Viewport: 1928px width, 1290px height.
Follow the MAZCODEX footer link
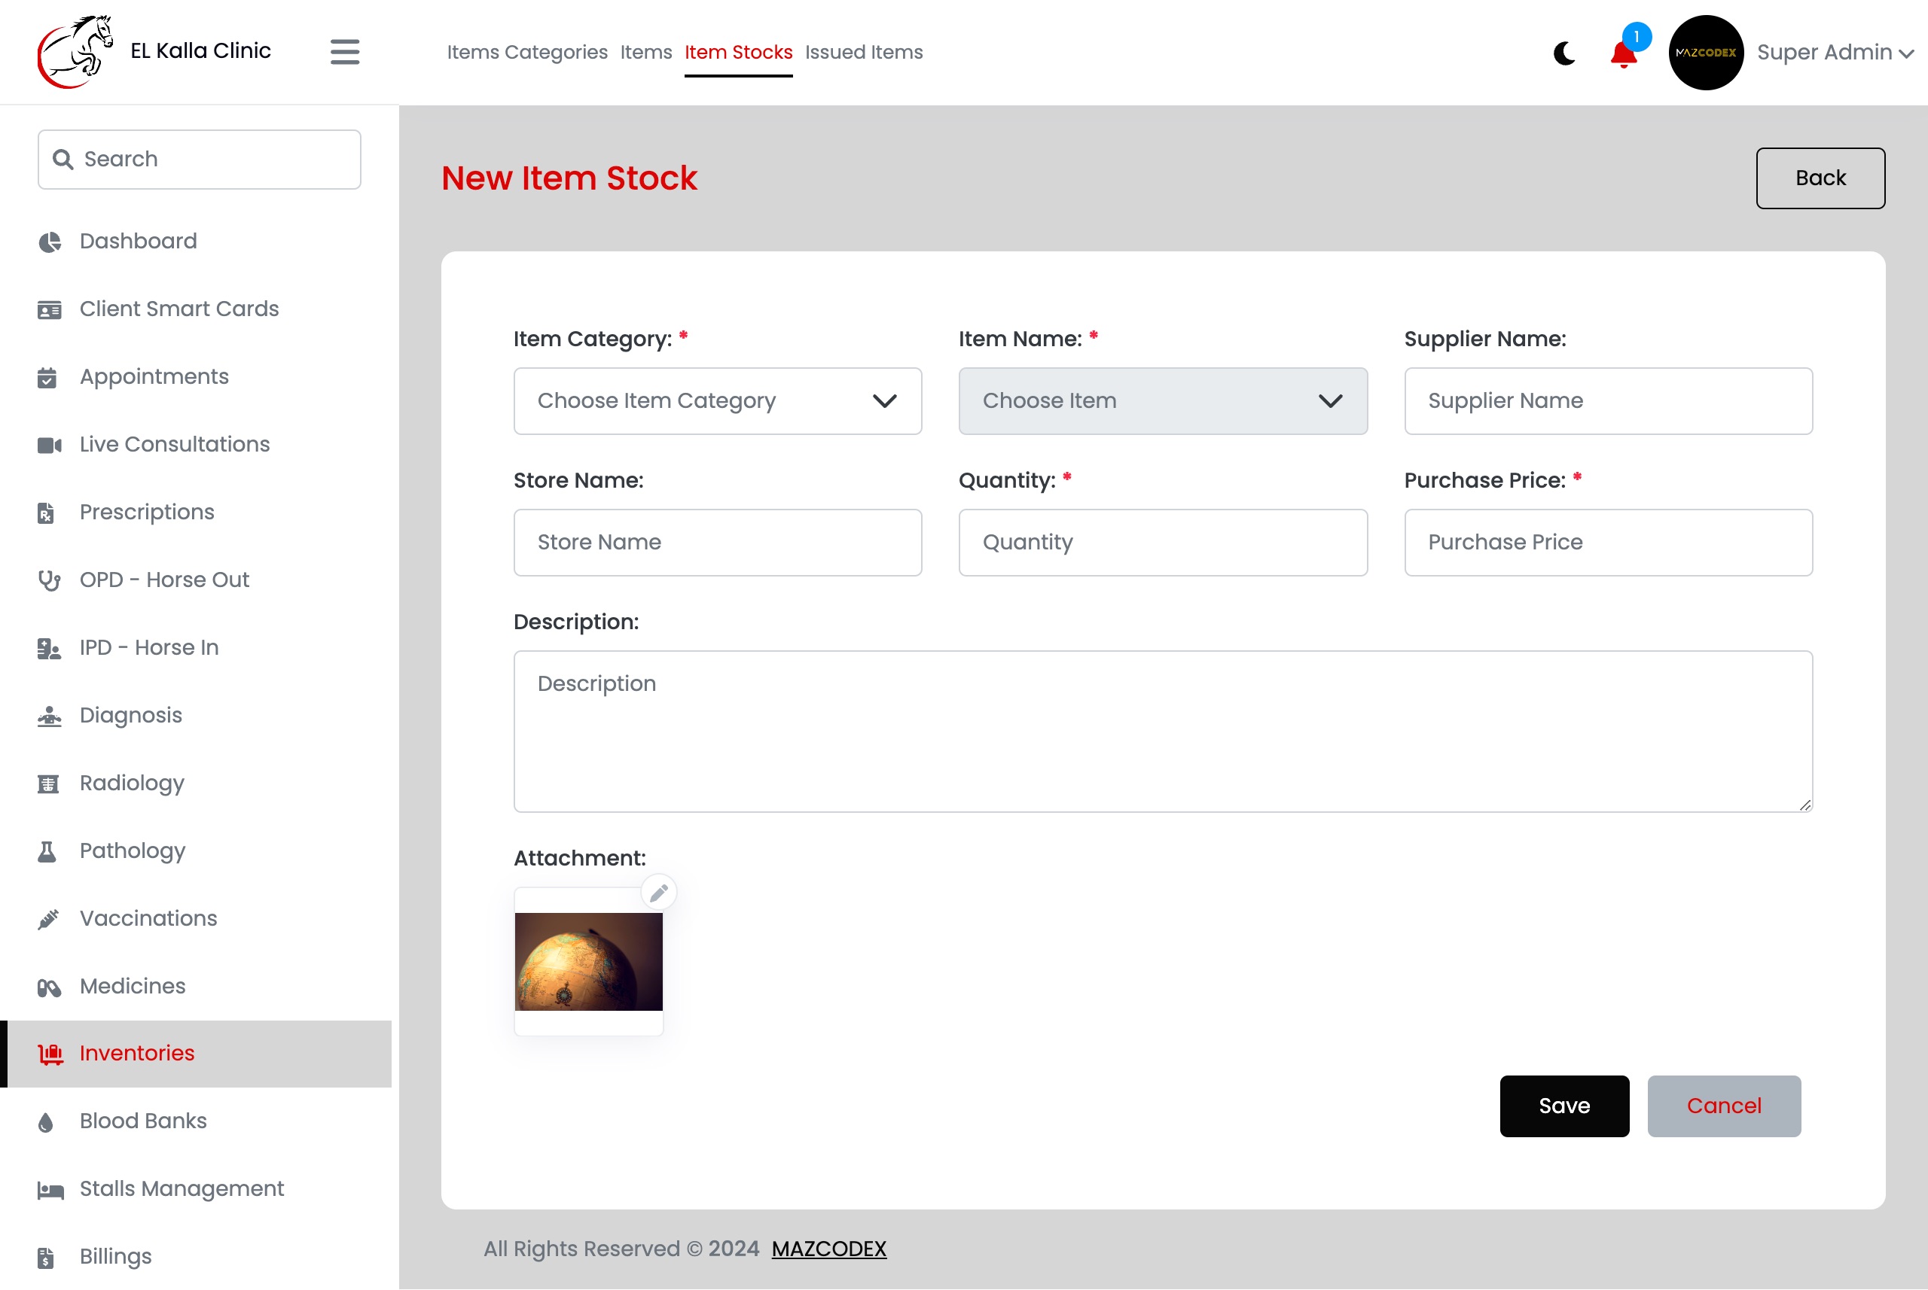click(x=829, y=1249)
